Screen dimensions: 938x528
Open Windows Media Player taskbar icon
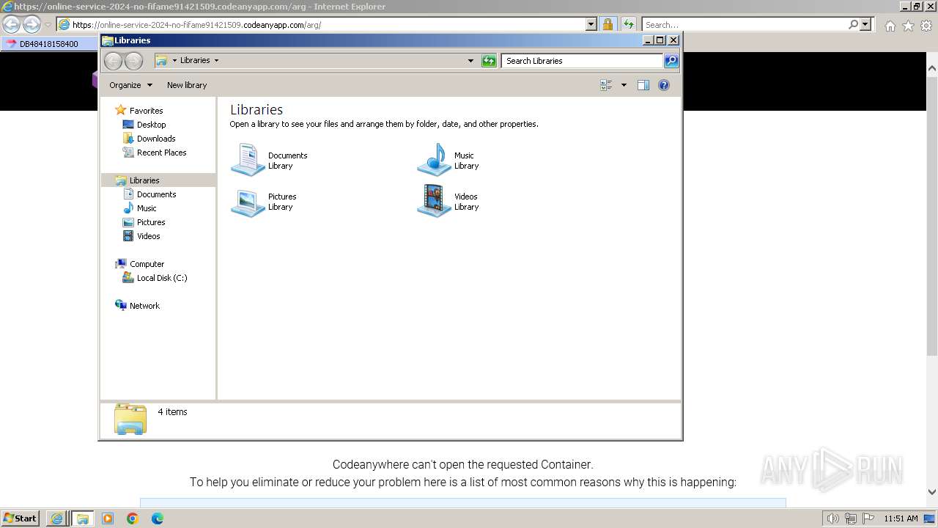click(x=108, y=518)
